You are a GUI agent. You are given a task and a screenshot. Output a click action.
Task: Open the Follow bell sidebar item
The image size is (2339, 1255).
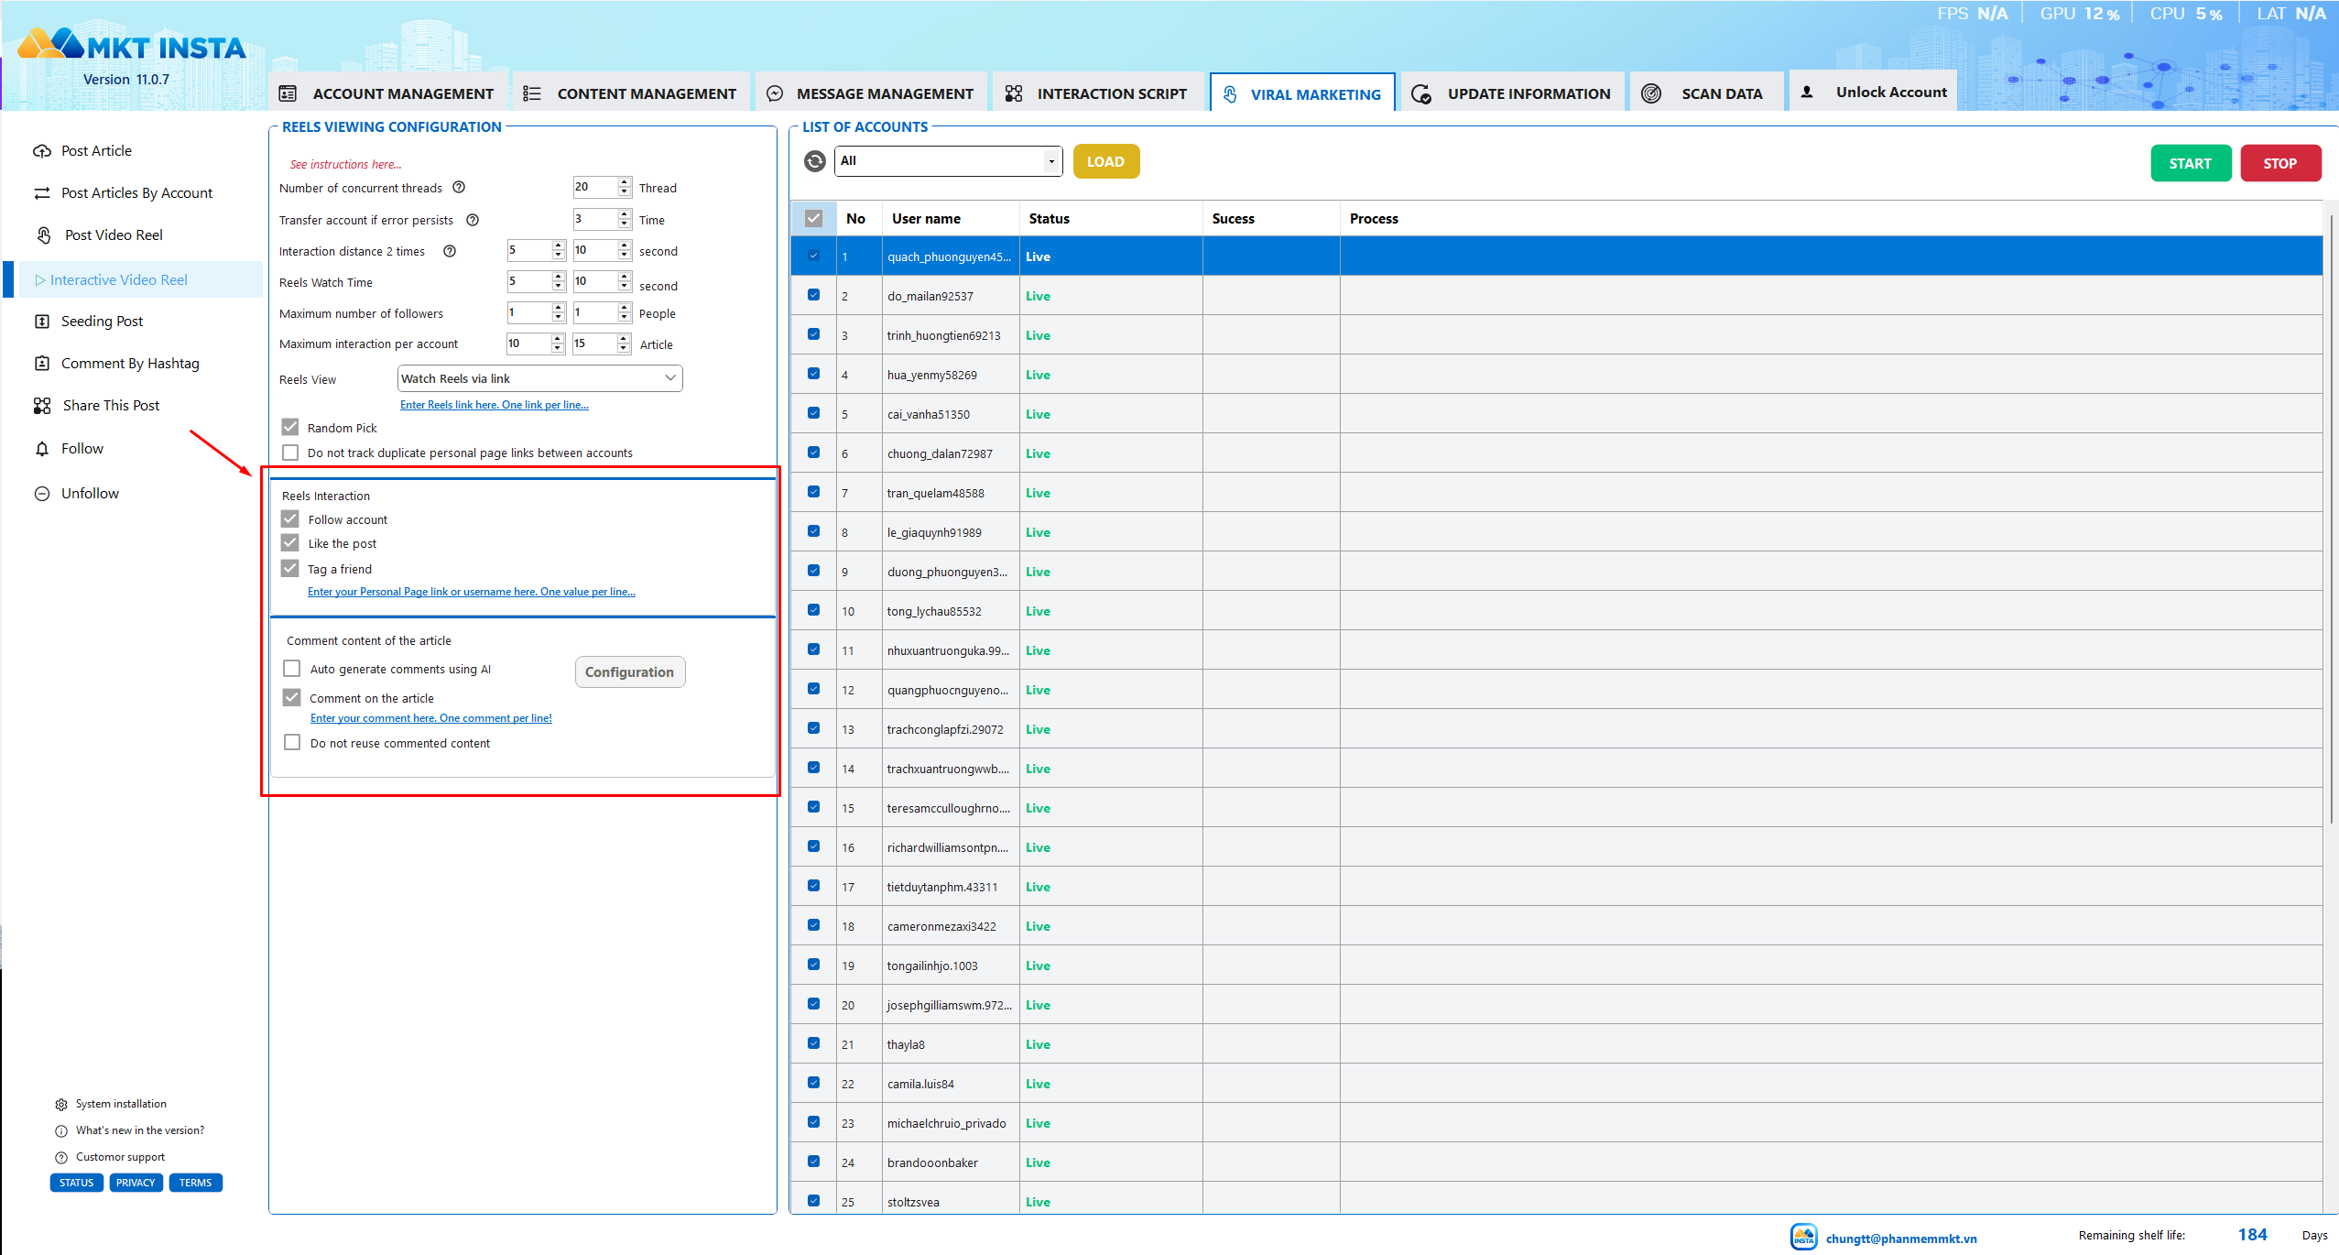(82, 449)
